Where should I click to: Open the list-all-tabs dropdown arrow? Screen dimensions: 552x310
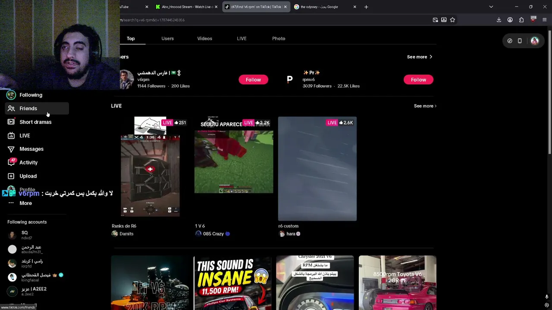click(491, 7)
